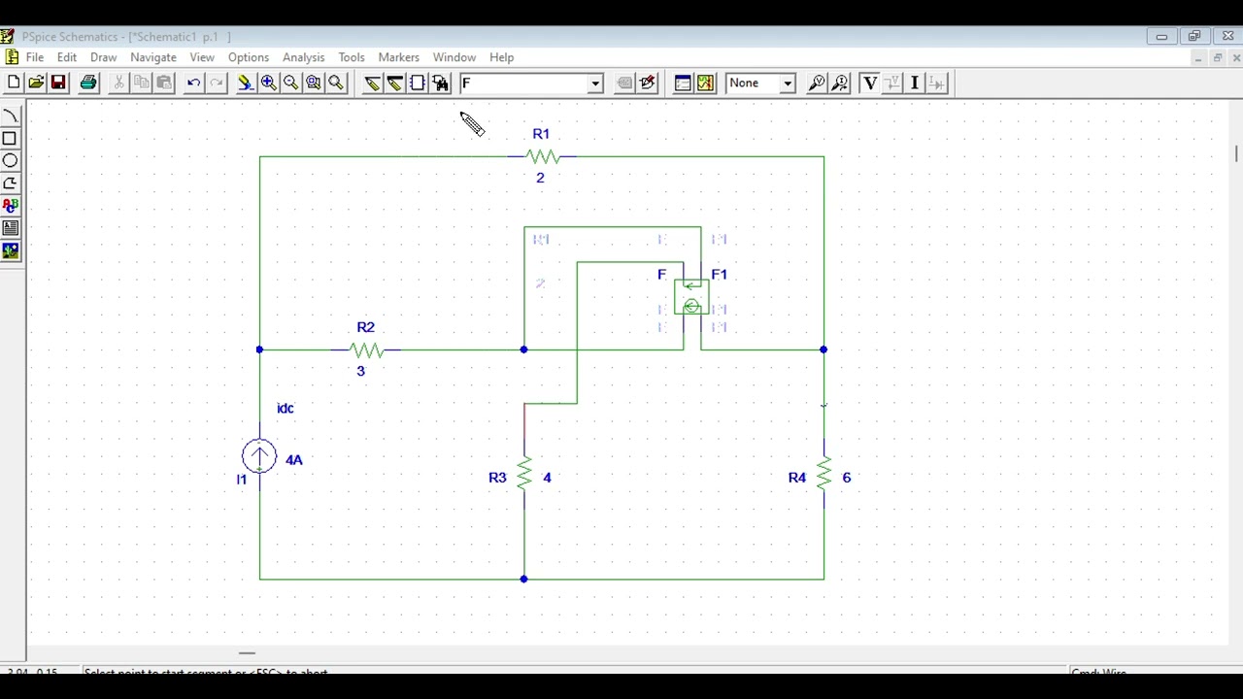Click the part name input field
The width and height of the screenshot is (1243, 699).
tap(523, 83)
